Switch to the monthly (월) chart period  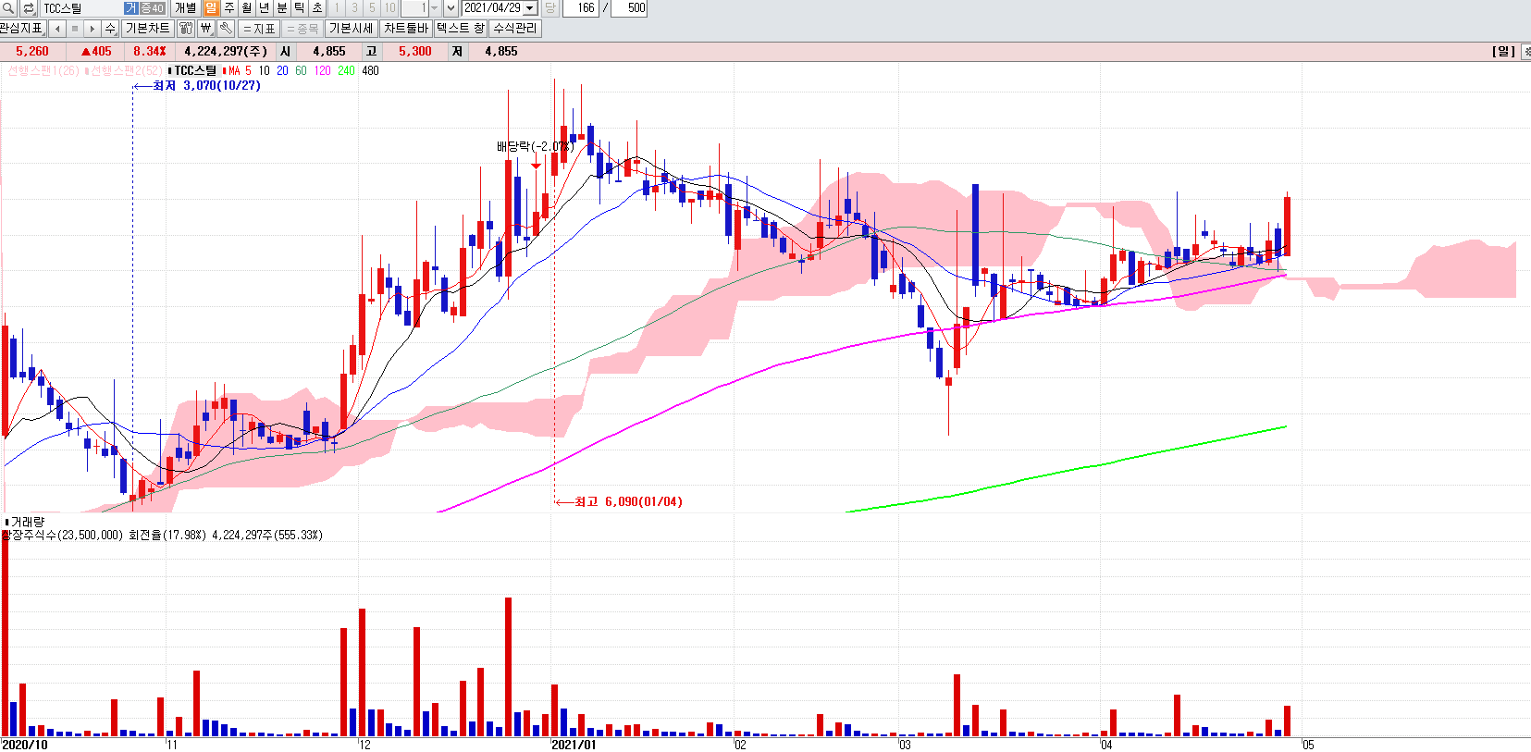(246, 8)
